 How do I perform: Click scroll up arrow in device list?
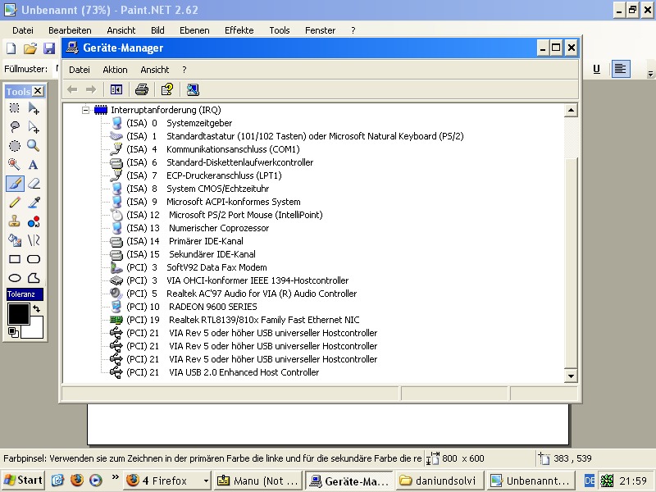[571, 111]
